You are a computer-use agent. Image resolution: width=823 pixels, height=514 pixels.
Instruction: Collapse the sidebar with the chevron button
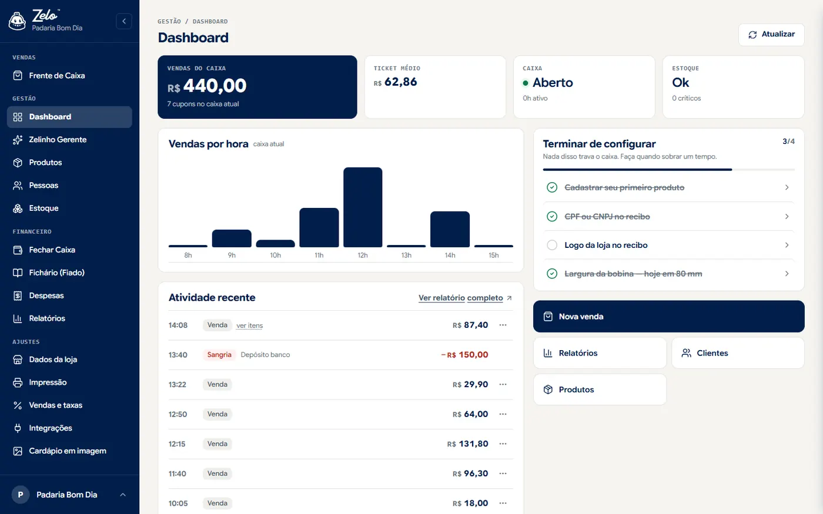point(123,21)
